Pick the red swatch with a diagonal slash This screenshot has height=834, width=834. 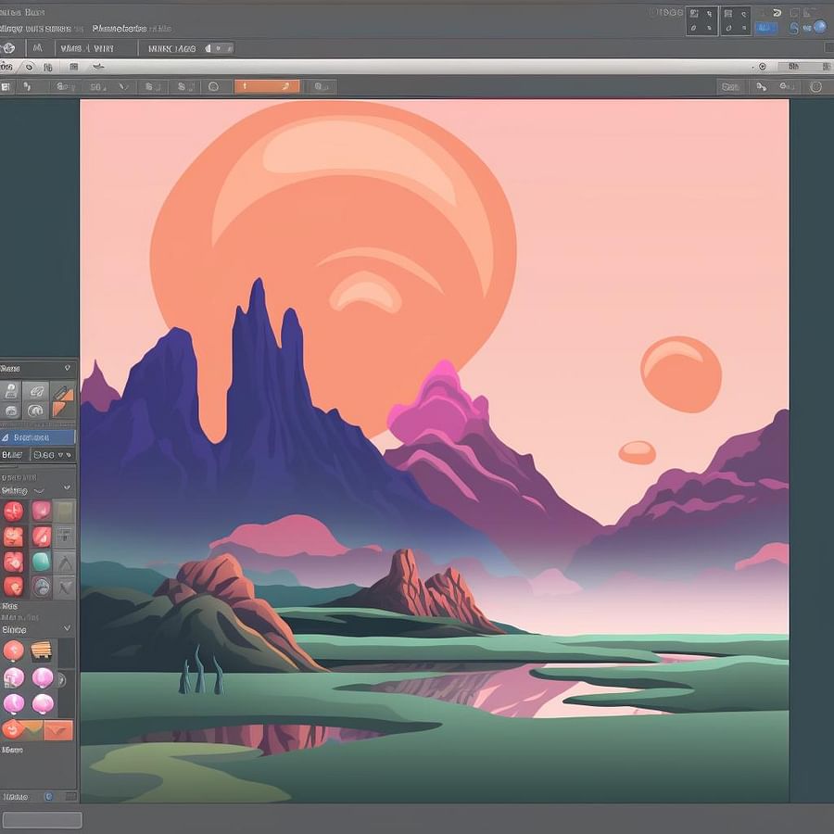click(41, 537)
